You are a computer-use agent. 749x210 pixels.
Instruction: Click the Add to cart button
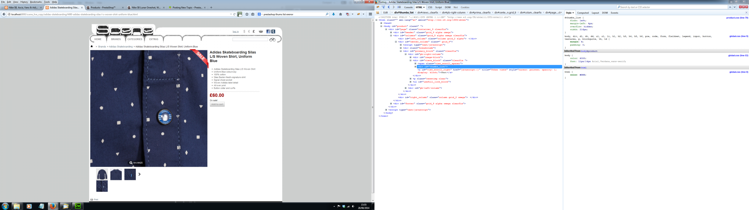coord(217,104)
